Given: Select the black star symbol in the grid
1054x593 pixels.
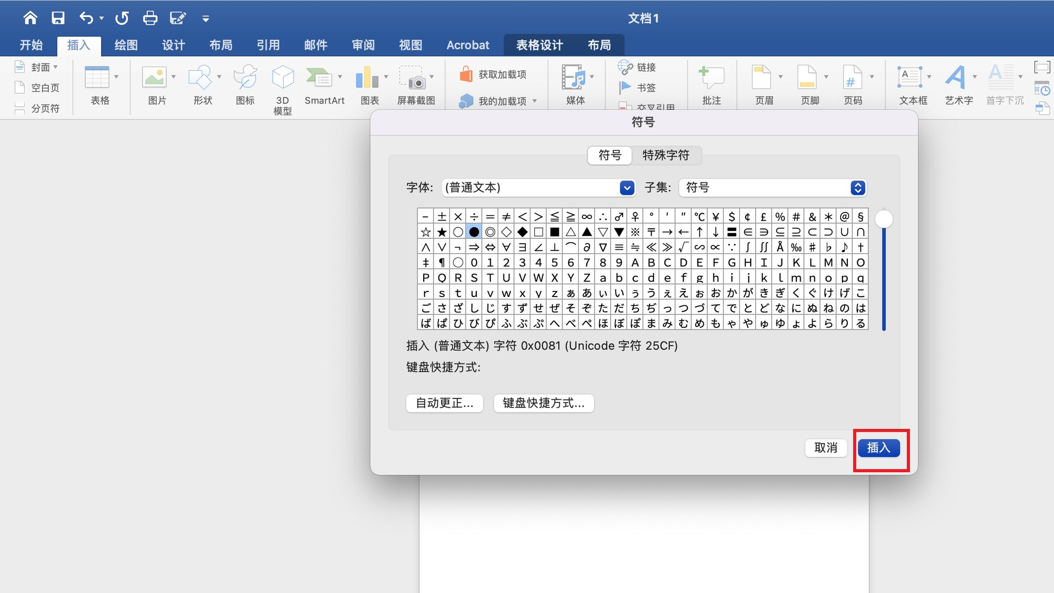Looking at the screenshot, I should click(x=441, y=231).
